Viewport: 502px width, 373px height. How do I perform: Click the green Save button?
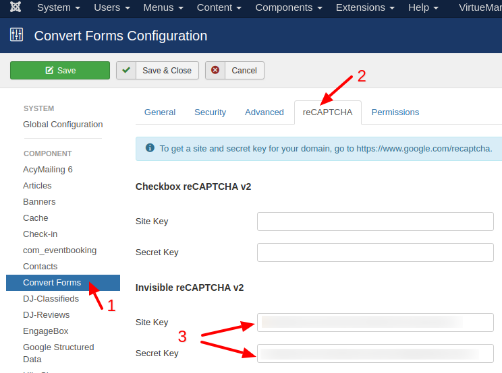click(60, 71)
